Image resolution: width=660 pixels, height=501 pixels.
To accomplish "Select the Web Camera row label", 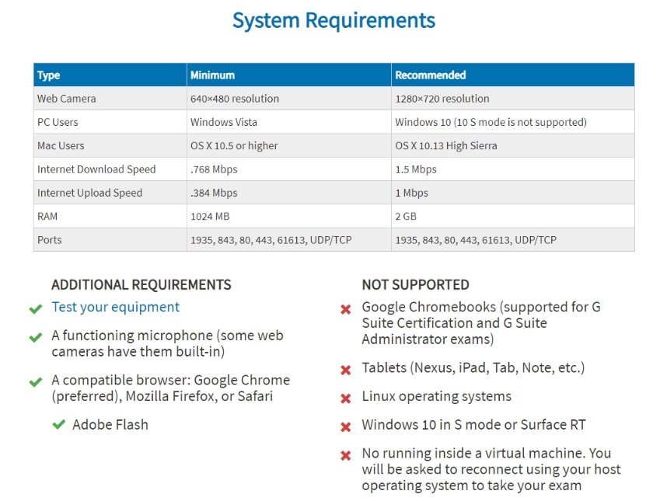I will coord(67,99).
